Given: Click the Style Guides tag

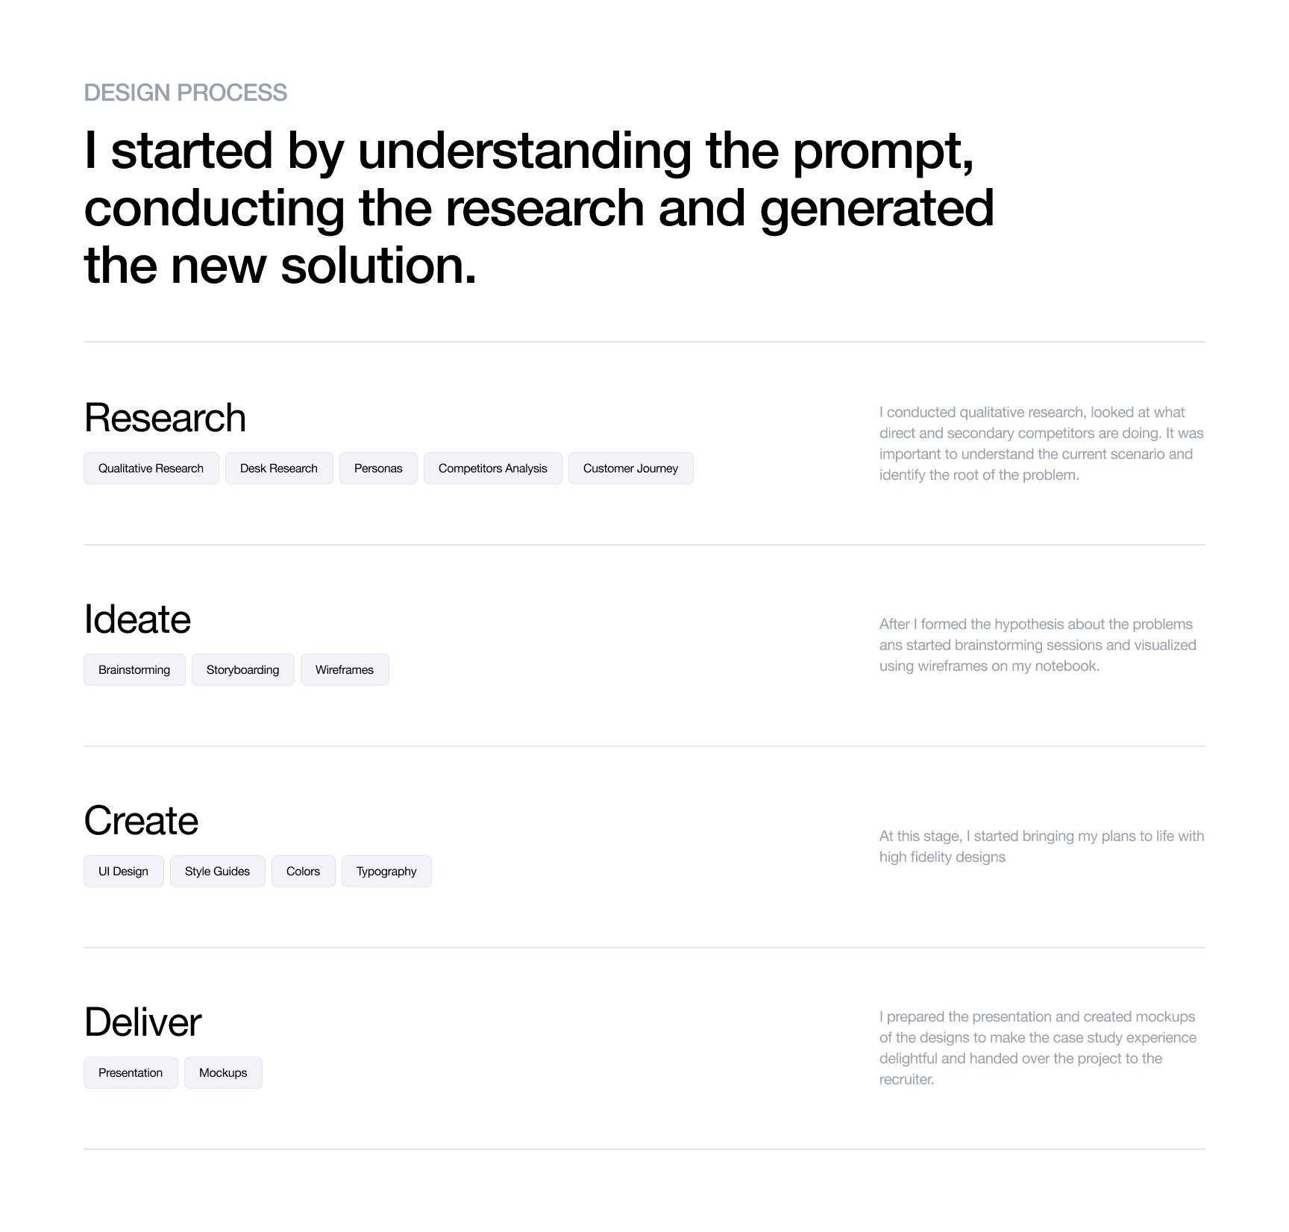Looking at the screenshot, I should coord(217,871).
